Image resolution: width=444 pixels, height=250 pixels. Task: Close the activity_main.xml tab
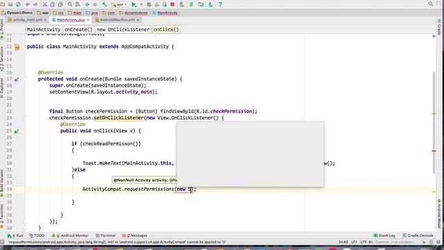pos(45,20)
